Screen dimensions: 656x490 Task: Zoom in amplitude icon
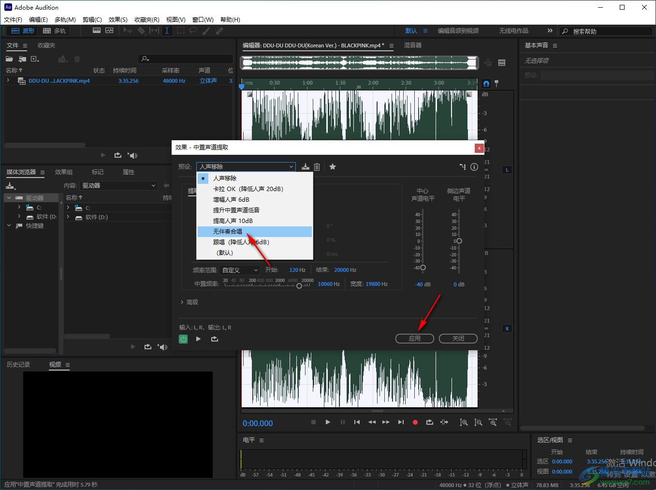pos(464,422)
